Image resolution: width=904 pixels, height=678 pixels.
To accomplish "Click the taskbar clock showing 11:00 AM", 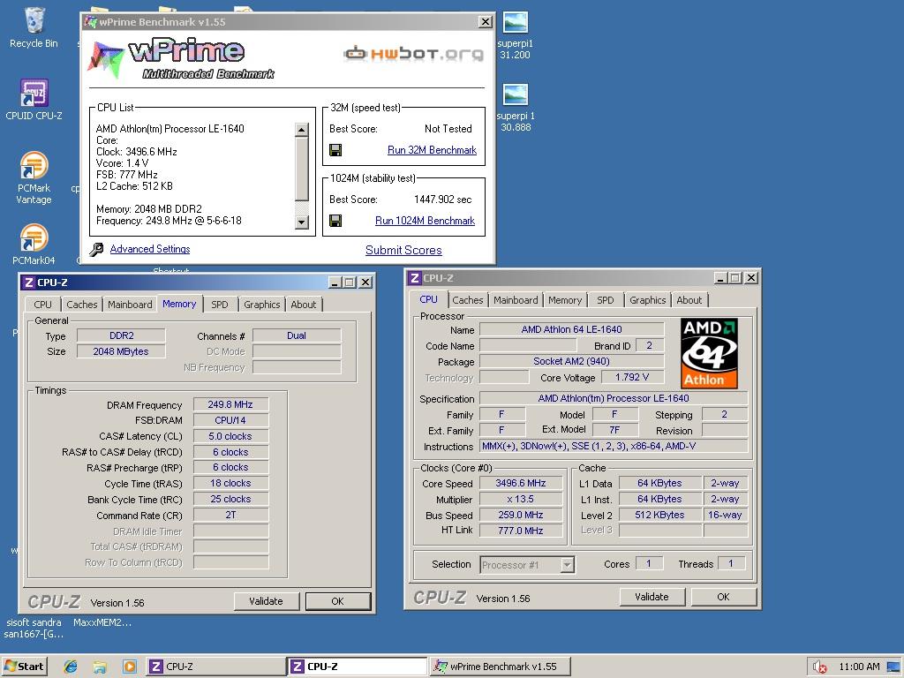I will [x=859, y=667].
